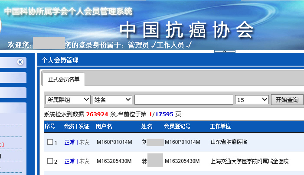Click the 正常 link in row 2
This screenshot has width=304, height=175.
coord(69,161)
